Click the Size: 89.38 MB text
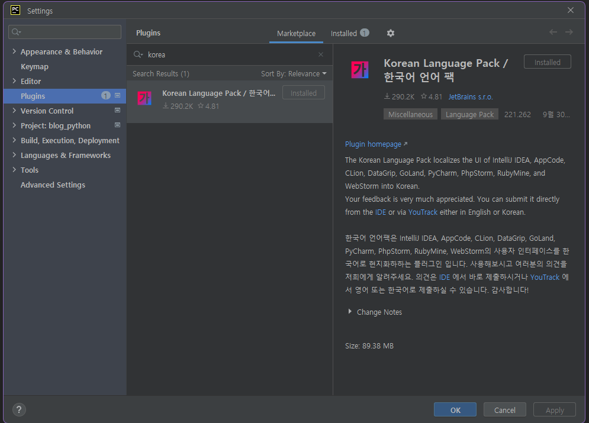Image resolution: width=589 pixels, height=423 pixels. 369,345
